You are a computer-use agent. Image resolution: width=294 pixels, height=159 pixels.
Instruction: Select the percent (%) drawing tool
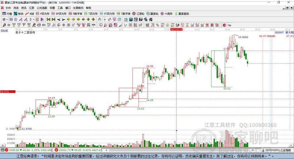[158, 25]
